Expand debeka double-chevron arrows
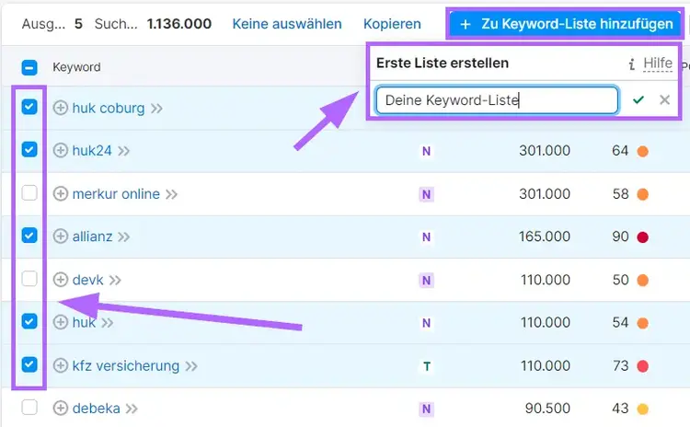Screen dimensions: 690x427 (x=132, y=409)
